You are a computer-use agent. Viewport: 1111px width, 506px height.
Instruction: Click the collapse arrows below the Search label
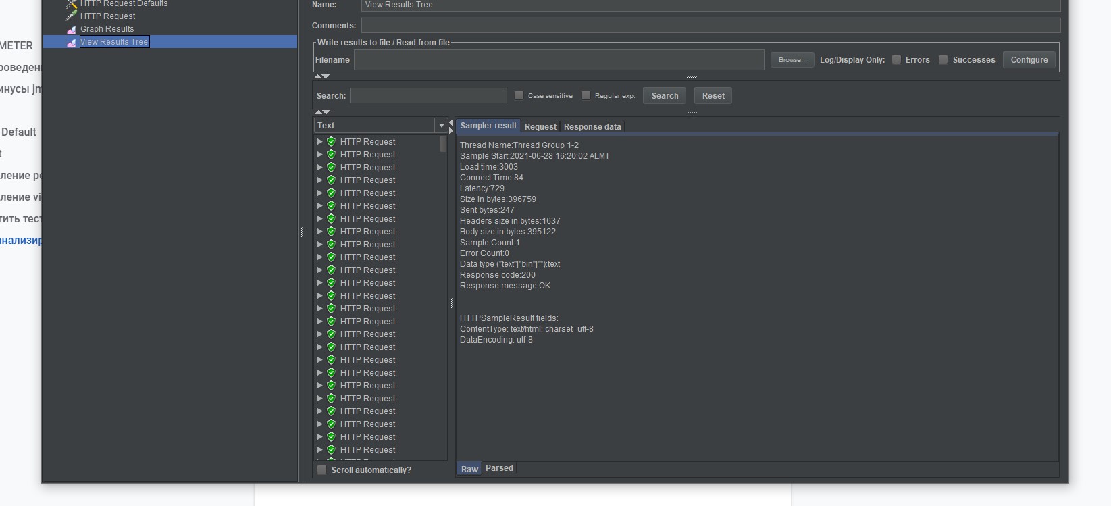(x=321, y=112)
